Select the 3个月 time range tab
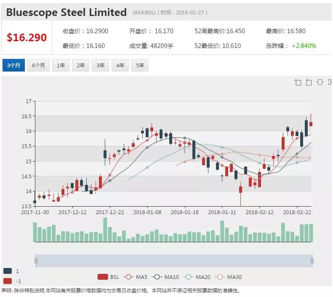The image size is (333, 297). [13, 65]
